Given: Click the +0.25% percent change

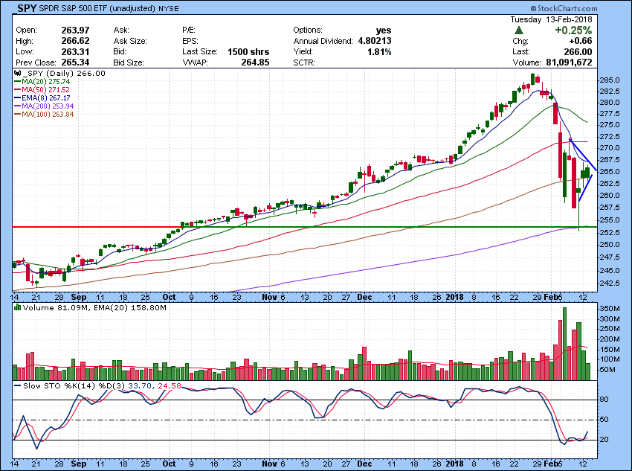Looking at the screenshot, I should 573,31.
